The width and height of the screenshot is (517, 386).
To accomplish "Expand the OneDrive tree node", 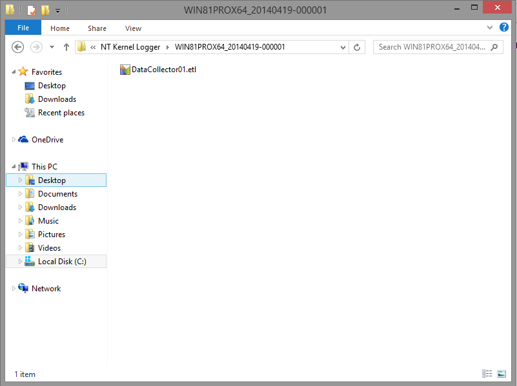I will [14, 140].
